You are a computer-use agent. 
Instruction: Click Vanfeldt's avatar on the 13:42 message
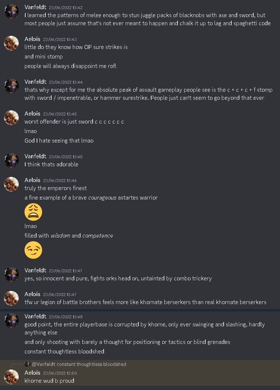tap(11, 12)
